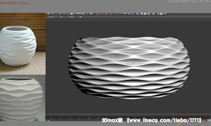Screen dimensions: 211x126
Task: Open the Align tool
Action: [x=133, y=14]
